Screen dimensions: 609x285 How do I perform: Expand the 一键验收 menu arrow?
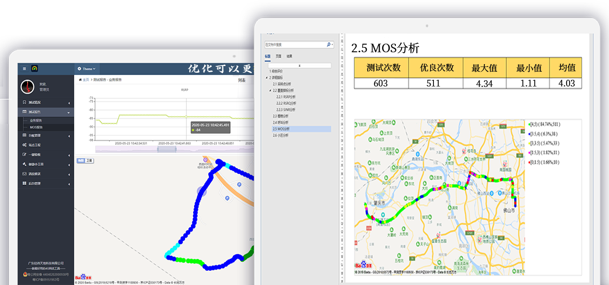coord(69,155)
